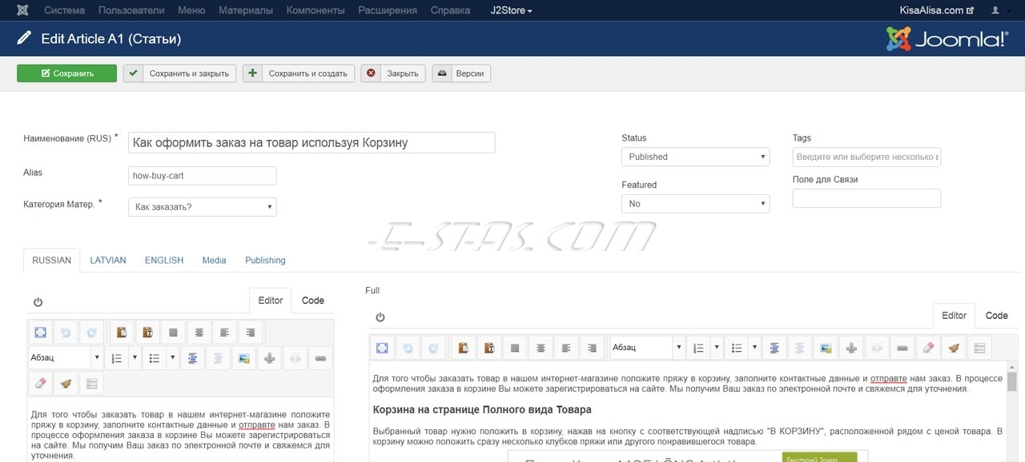
Task: Click the Full editor vertical scrollbar thumb
Action: 1012,382
